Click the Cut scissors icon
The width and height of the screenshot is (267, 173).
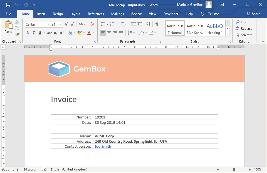coord(17,22)
